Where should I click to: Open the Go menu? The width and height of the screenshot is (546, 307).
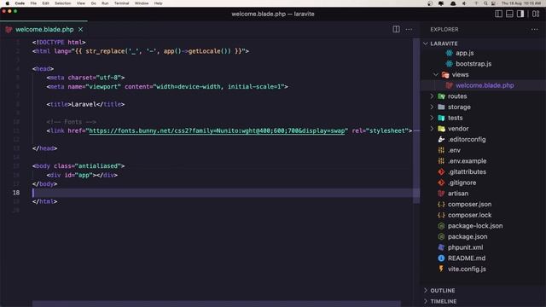tap(93, 3)
